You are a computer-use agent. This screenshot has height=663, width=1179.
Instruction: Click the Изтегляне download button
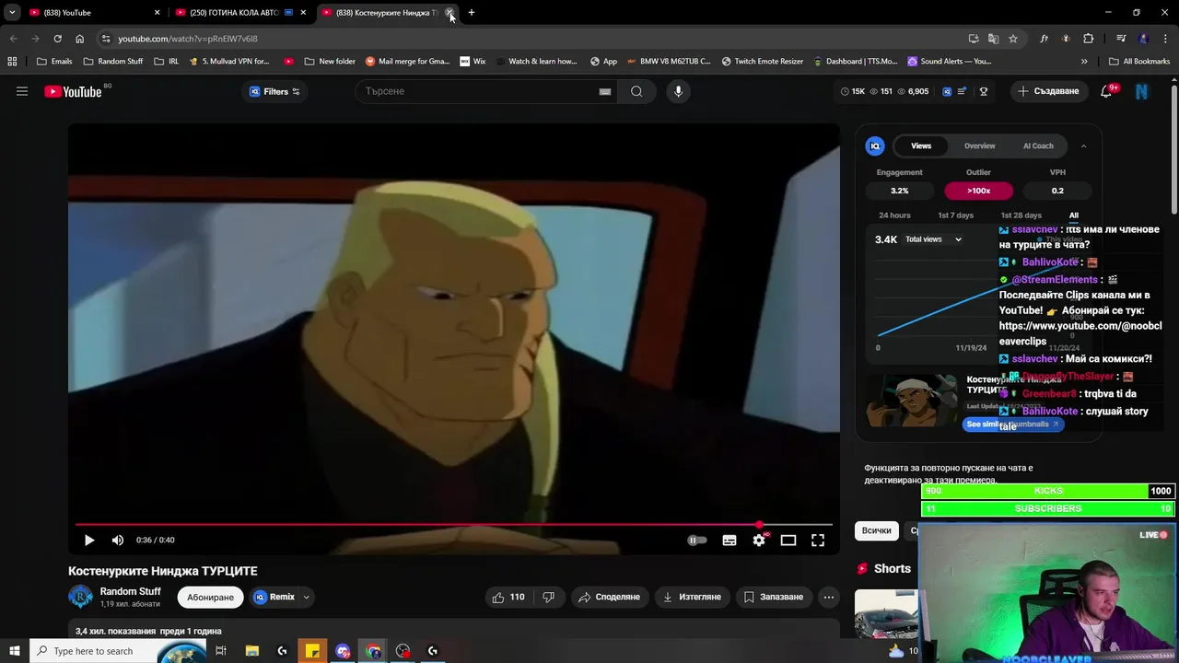692,597
